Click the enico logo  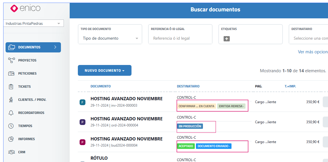click(25, 8)
